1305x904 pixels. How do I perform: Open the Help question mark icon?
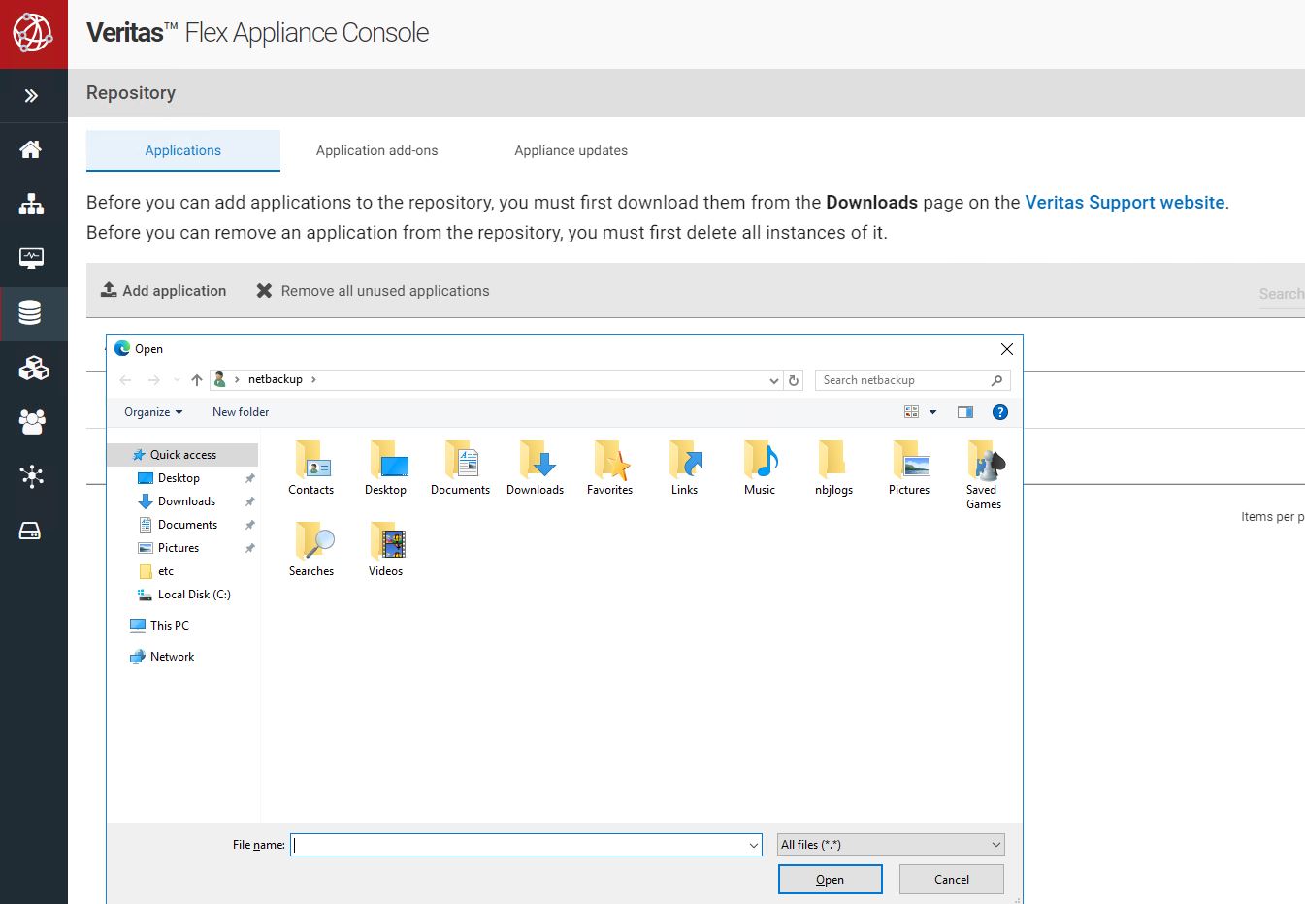tap(1000, 412)
